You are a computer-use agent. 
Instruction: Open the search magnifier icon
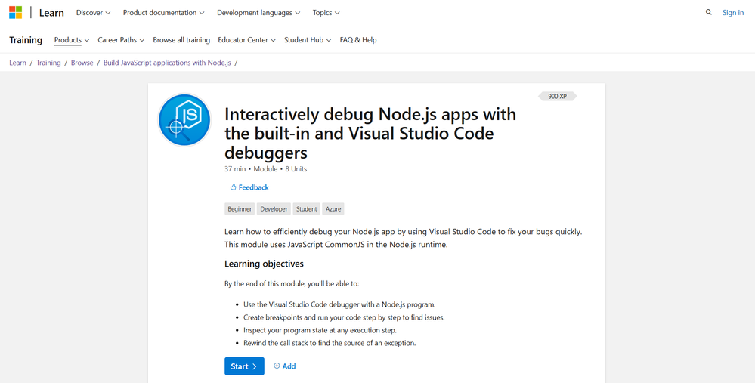[x=708, y=13]
